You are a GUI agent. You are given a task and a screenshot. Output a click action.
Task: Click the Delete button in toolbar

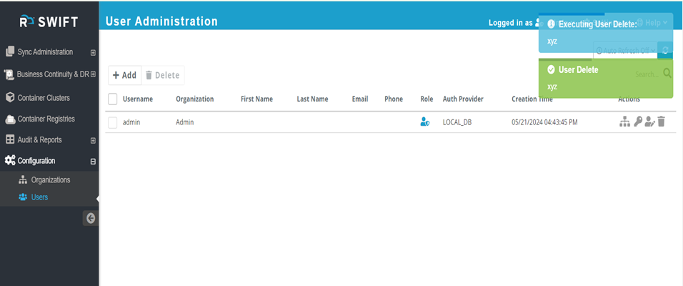tap(162, 75)
